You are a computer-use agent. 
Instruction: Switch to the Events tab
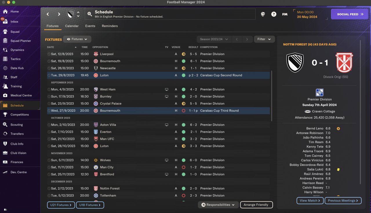tap(90, 26)
